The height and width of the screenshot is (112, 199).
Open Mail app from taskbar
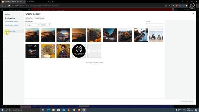pos(63,110)
